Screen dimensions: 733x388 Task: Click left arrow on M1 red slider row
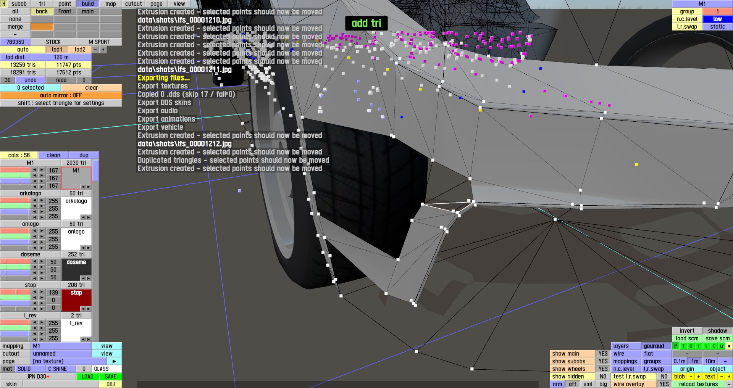[x=34, y=170]
